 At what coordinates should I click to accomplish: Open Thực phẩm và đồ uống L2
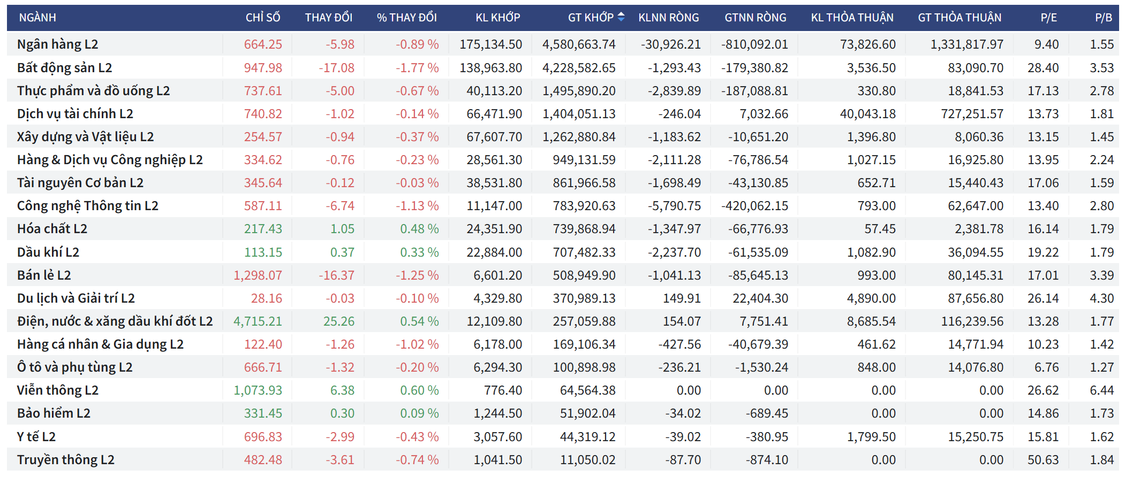tap(93, 91)
